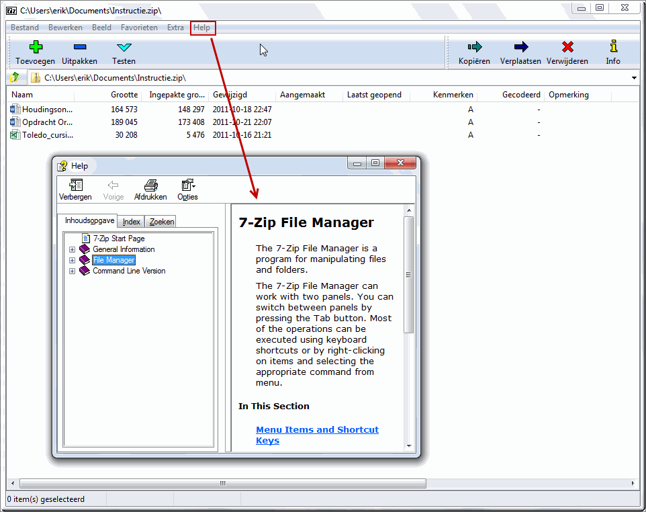Sort files by the Naam column header

point(41,95)
